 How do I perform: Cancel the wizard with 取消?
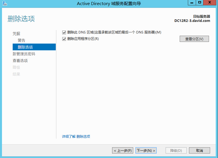click(199, 150)
